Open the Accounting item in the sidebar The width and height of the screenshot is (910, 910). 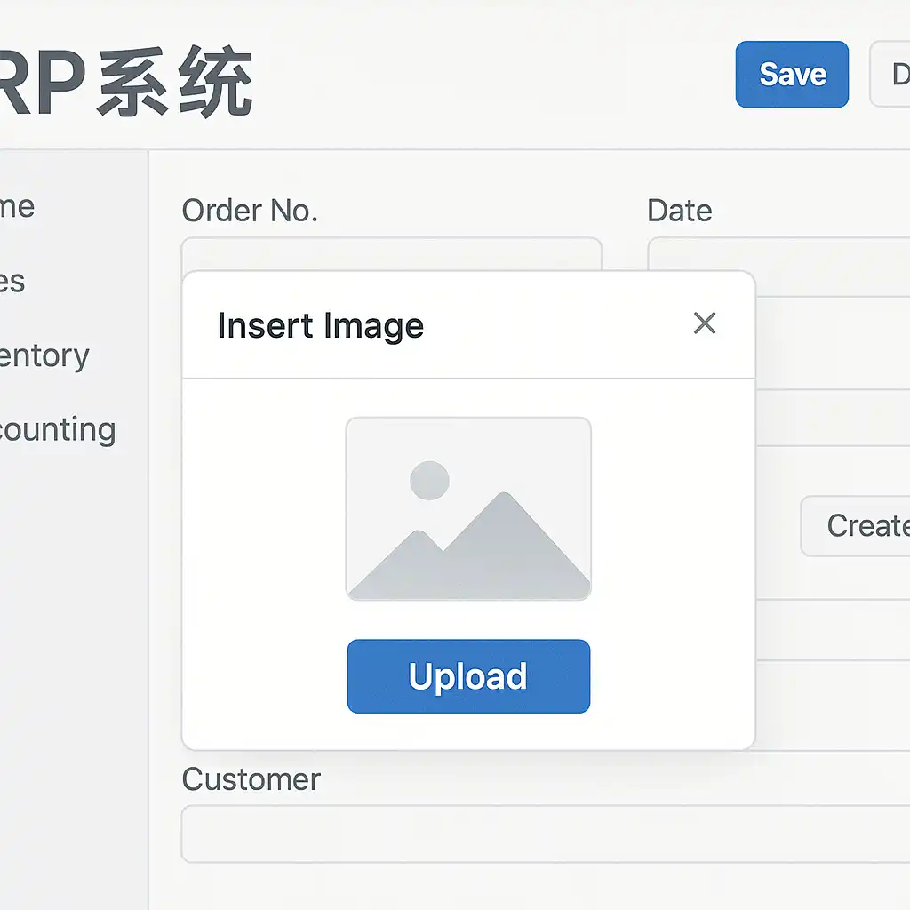pos(57,430)
